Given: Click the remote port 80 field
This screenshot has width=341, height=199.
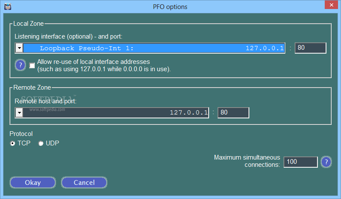Looking at the screenshot, I should pos(233,112).
